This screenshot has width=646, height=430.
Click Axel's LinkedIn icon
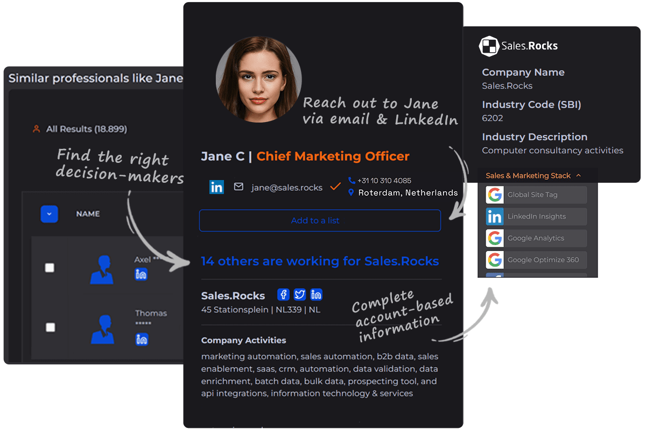point(141,275)
